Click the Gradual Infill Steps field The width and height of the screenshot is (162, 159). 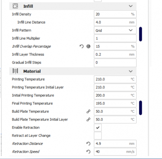point(115,63)
